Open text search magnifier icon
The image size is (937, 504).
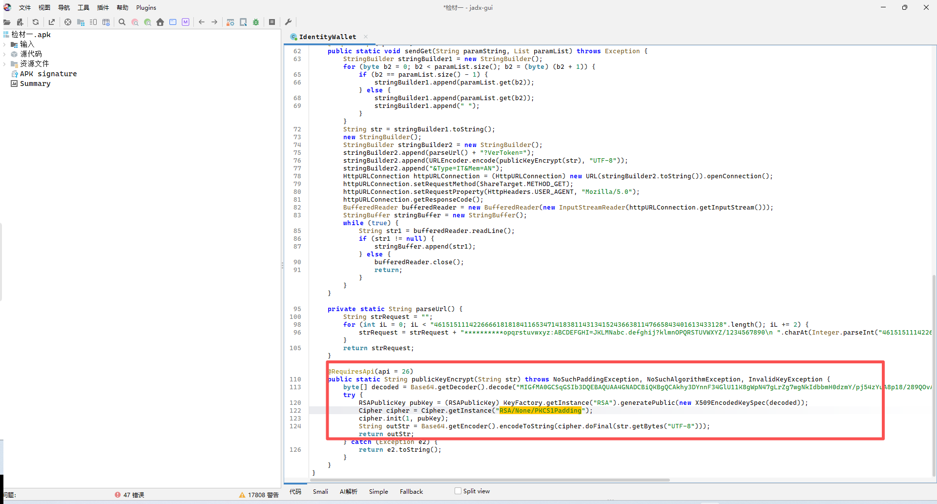click(x=122, y=22)
